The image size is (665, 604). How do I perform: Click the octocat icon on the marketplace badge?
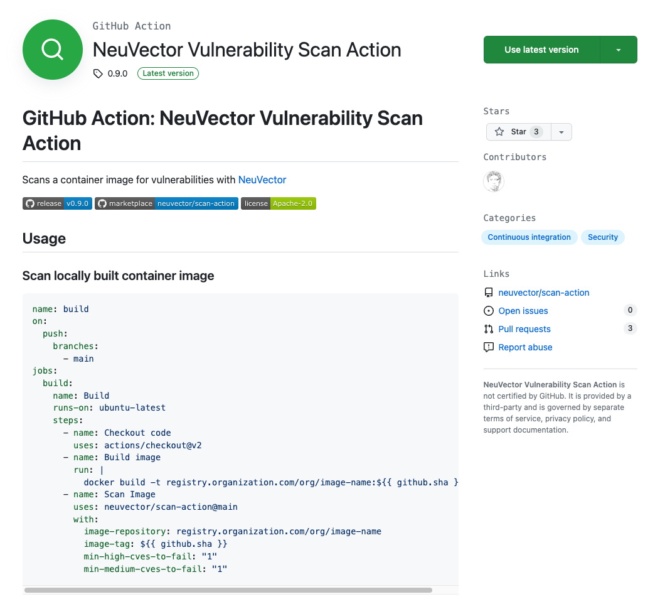coord(102,203)
